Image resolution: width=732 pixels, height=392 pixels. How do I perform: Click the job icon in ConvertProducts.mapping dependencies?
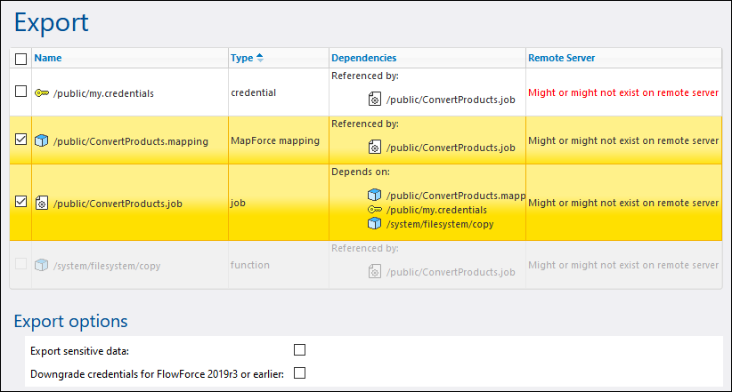point(375,148)
